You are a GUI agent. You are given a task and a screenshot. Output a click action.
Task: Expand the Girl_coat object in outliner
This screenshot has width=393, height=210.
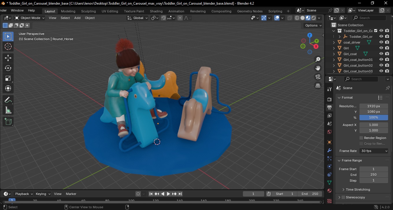tap(334, 54)
